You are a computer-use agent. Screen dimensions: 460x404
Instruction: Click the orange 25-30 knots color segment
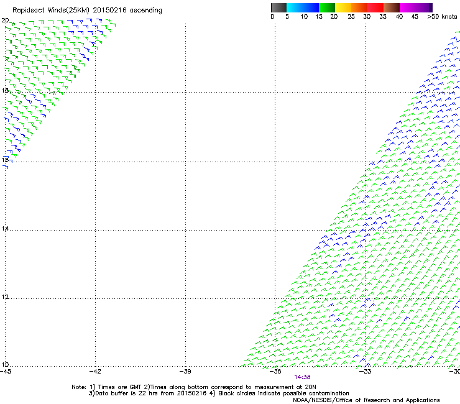coord(359,7)
